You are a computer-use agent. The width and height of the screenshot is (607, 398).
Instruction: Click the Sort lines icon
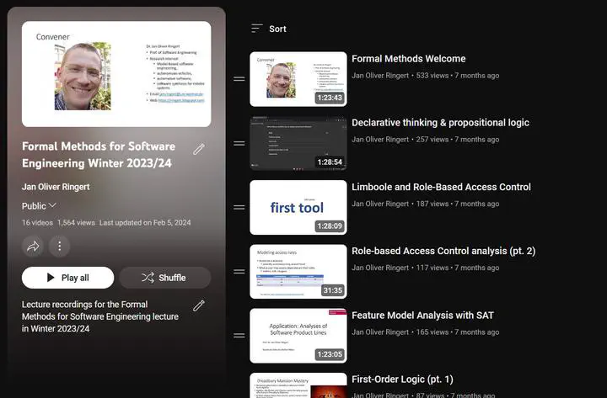(x=256, y=29)
